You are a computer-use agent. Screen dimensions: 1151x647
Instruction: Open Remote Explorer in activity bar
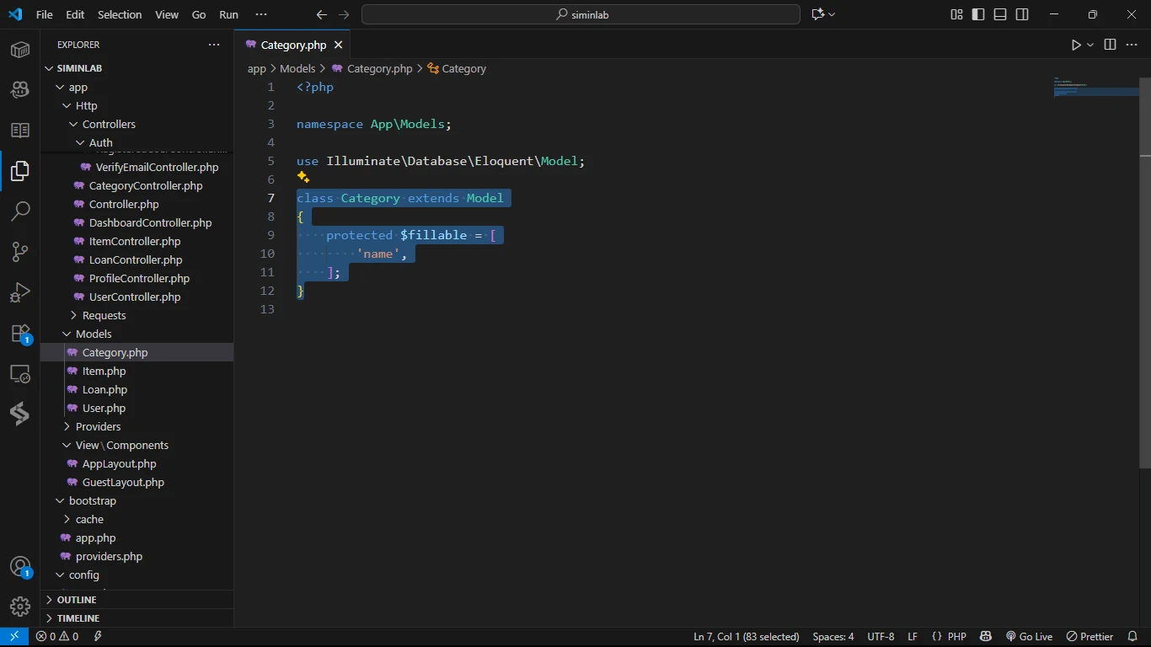(20, 374)
